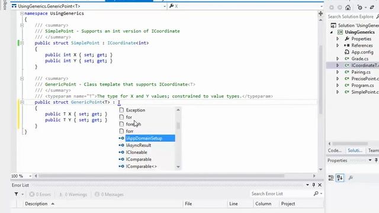This screenshot has width=379, height=213.
Task: Click the snippet icon beside forr
Action: point(121,131)
